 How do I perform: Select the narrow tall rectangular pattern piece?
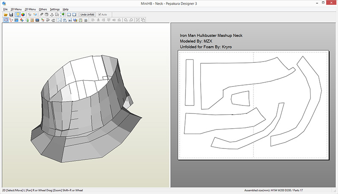(190, 83)
